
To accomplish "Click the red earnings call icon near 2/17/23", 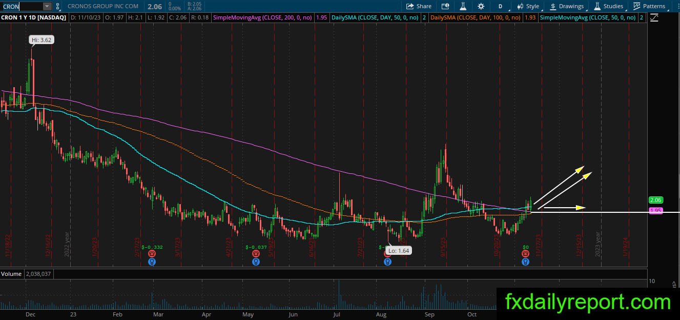I will pos(152,254).
